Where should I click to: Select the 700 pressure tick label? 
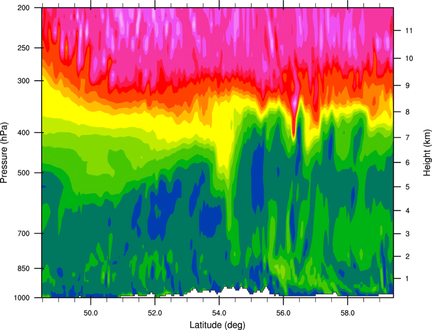tap(23, 234)
